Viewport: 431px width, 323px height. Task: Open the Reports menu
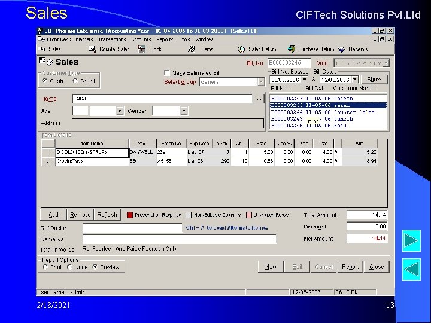165,39
